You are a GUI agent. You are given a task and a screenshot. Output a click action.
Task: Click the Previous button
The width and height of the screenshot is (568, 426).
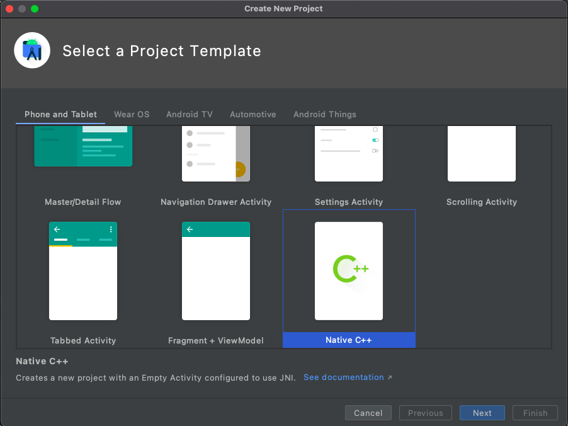425,413
